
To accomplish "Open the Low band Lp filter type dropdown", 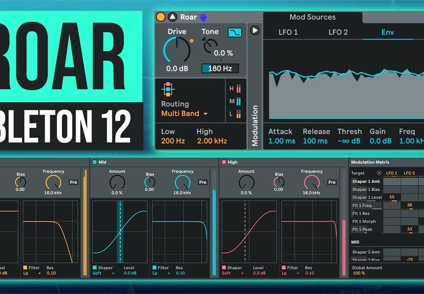I will point(32,273).
